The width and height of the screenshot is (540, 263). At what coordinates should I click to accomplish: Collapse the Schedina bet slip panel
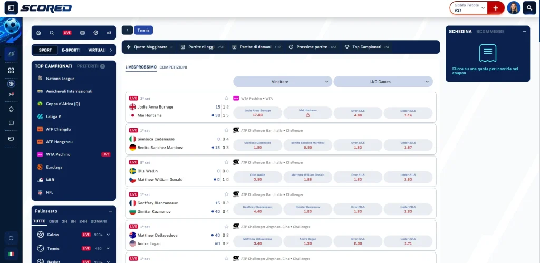click(x=524, y=31)
